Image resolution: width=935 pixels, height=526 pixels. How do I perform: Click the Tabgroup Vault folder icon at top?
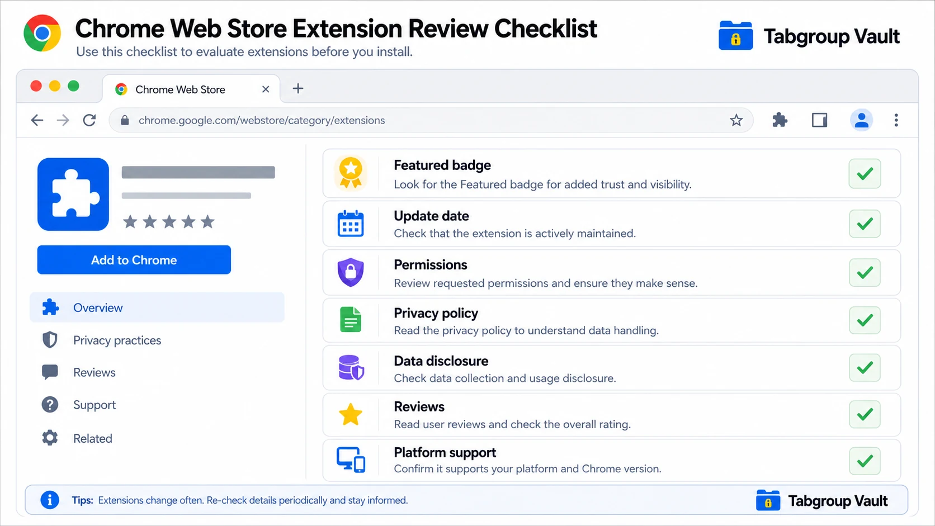point(735,35)
